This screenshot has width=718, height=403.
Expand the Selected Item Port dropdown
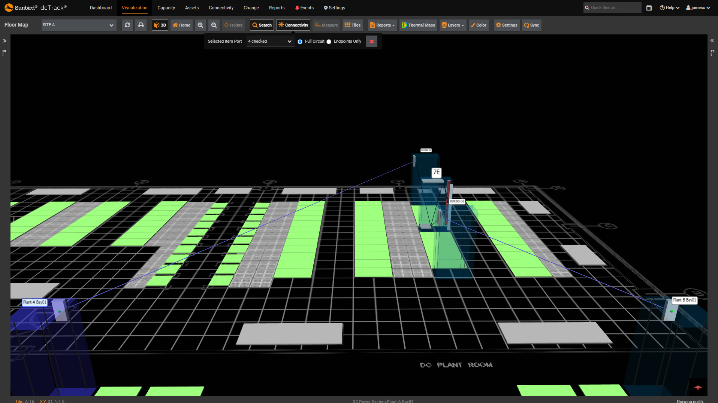[269, 42]
